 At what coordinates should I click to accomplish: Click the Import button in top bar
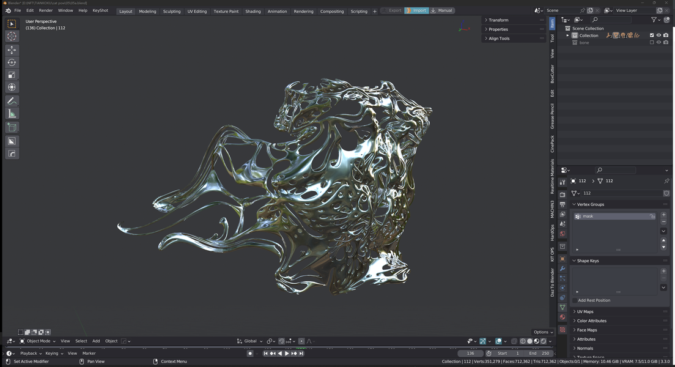tap(416, 10)
